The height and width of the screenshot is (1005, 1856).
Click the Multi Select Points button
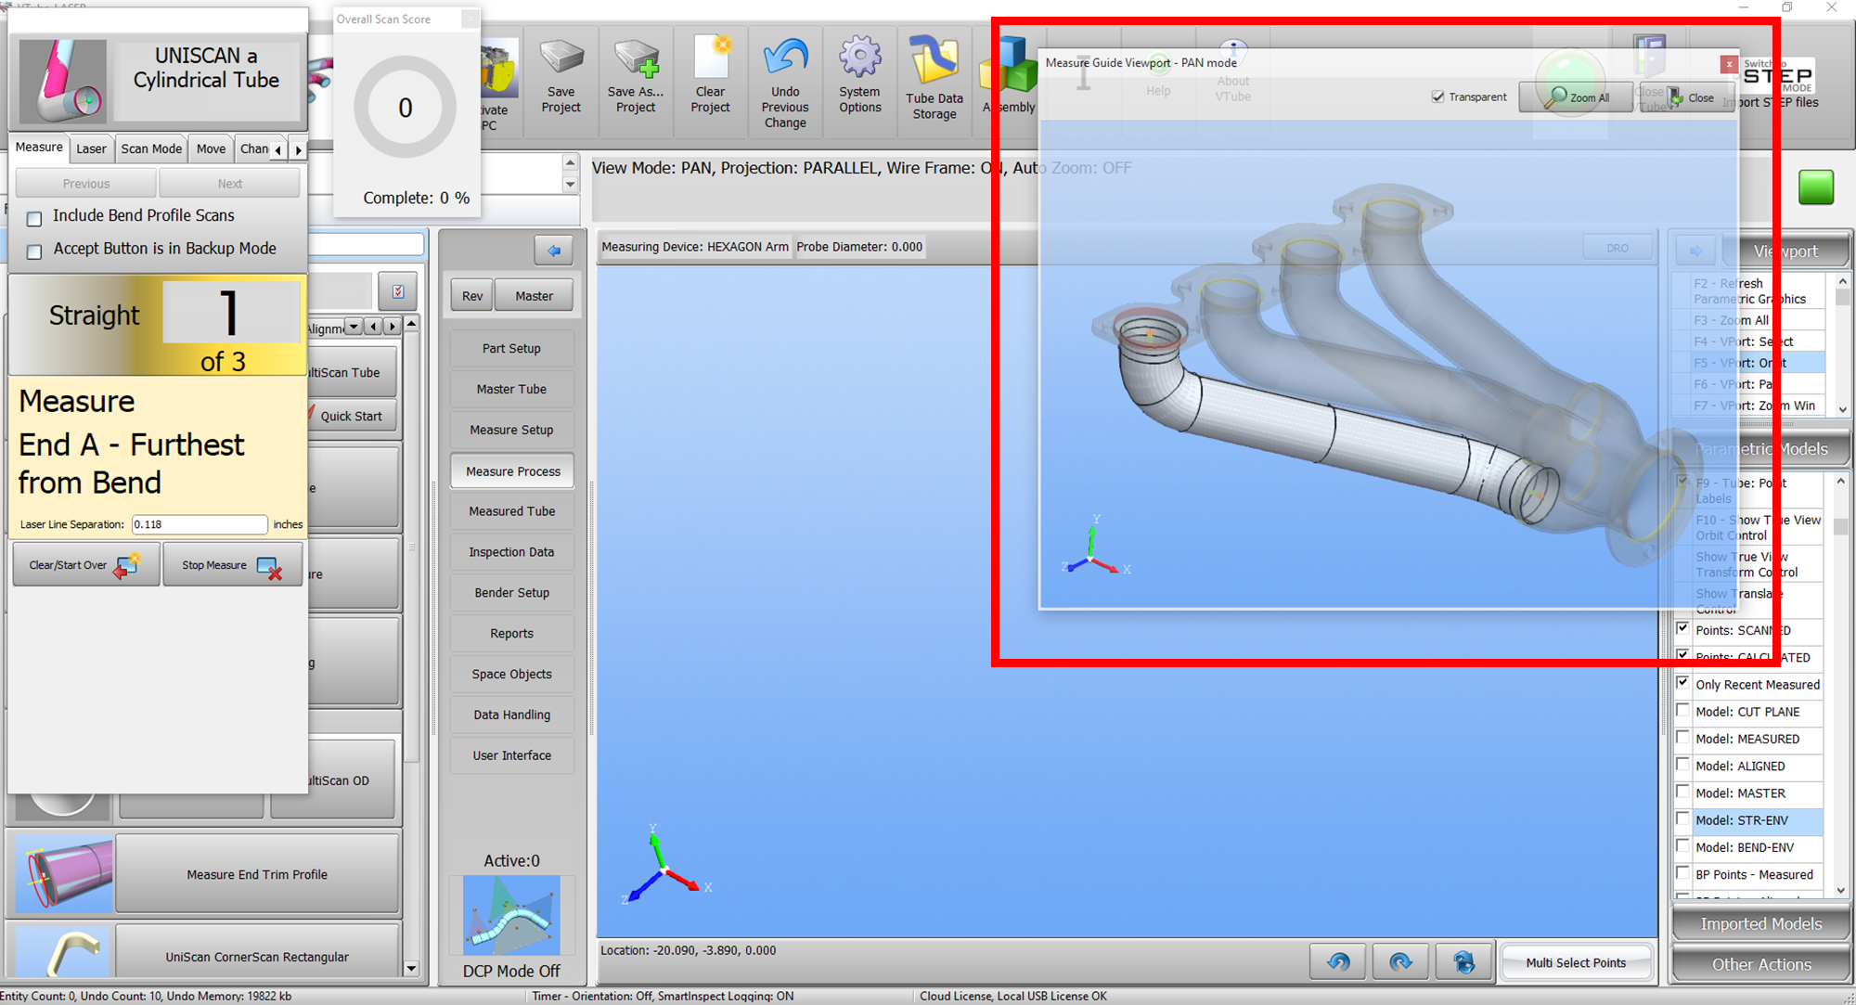click(x=1576, y=962)
